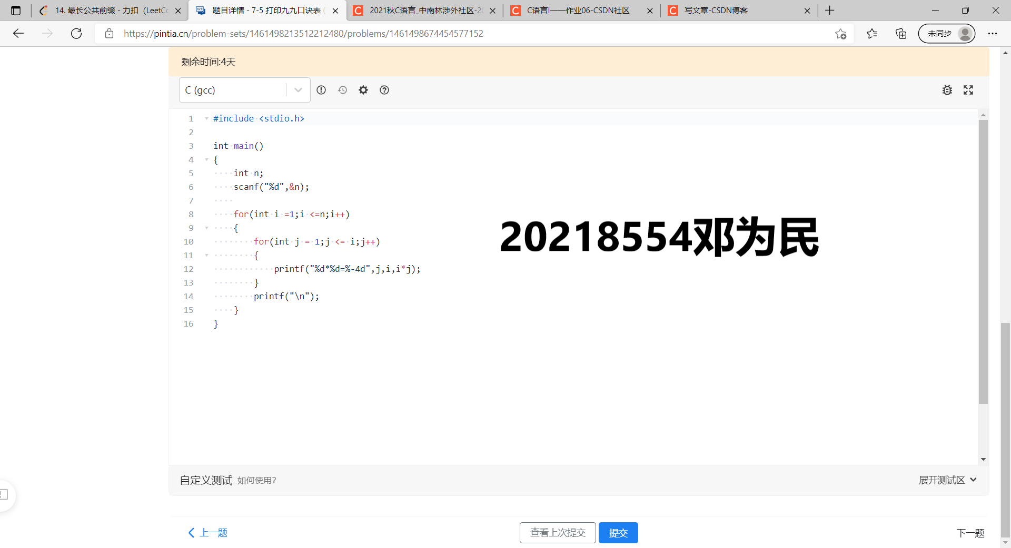Add this page to favorites
Viewport: 1011px width, 548px height.
click(x=840, y=34)
